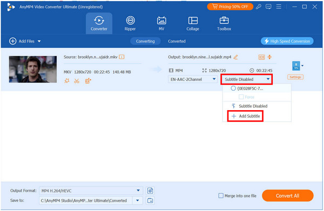Click the 140.48 MB file size
The image size is (324, 211).
pyautogui.click(x=122, y=72)
